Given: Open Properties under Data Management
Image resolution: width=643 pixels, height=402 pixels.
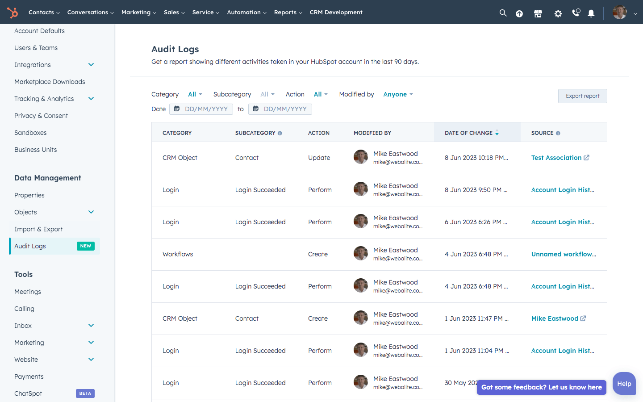Looking at the screenshot, I should [29, 195].
